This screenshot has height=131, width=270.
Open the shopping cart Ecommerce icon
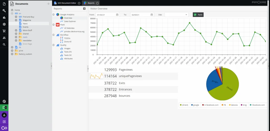point(4,31)
